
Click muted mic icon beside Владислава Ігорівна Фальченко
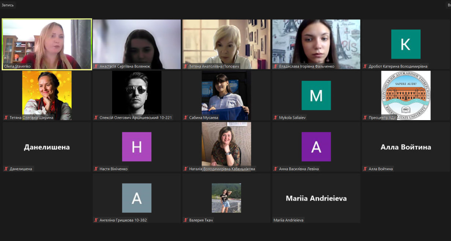(276, 66)
